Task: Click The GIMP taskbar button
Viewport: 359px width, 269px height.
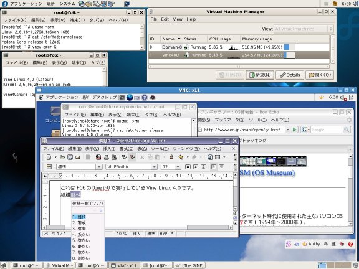Action: coord(190,265)
